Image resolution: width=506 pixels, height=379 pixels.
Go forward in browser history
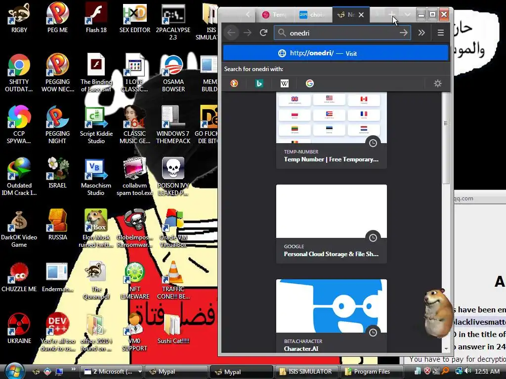pos(247,33)
